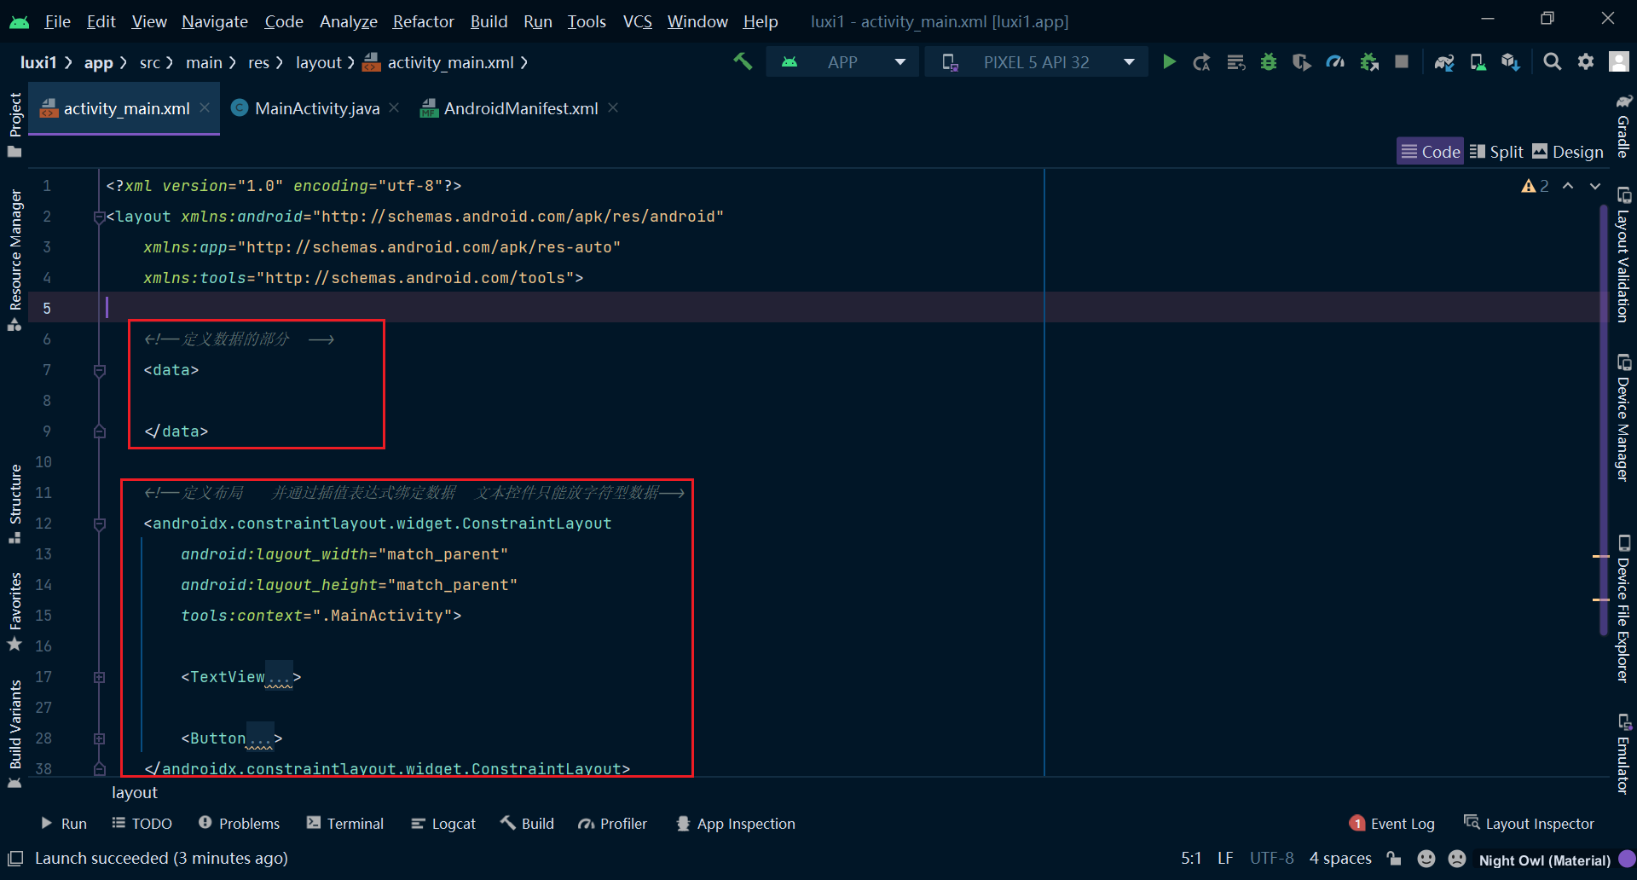Close the activity_main.xml tab
The height and width of the screenshot is (880, 1637).
[x=205, y=107]
